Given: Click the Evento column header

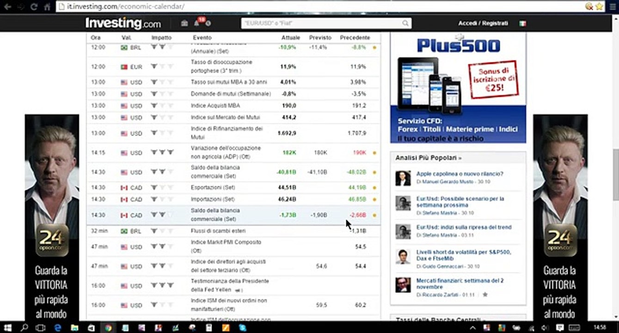Looking at the screenshot, I should click(202, 37).
